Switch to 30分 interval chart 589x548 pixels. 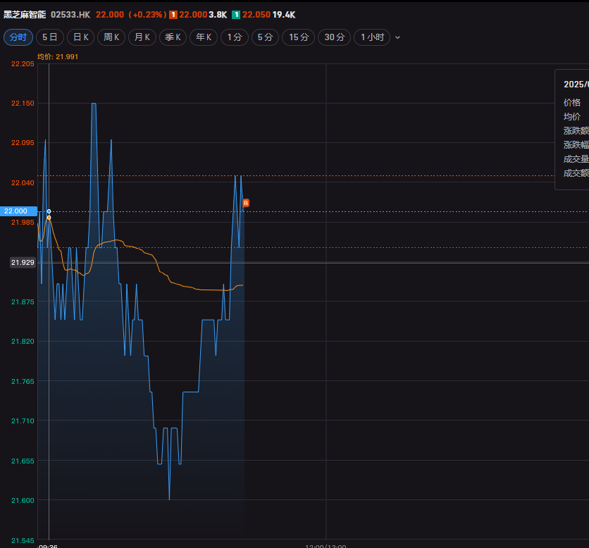(x=335, y=37)
